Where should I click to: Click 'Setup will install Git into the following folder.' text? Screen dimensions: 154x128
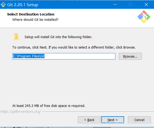(58, 37)
